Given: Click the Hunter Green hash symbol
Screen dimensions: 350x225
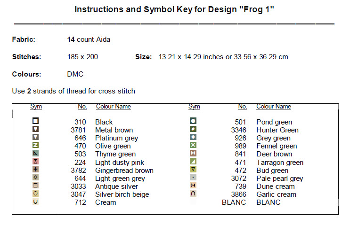Looking at the screenshot, I should pyautogui.click(x=193, y=129).
